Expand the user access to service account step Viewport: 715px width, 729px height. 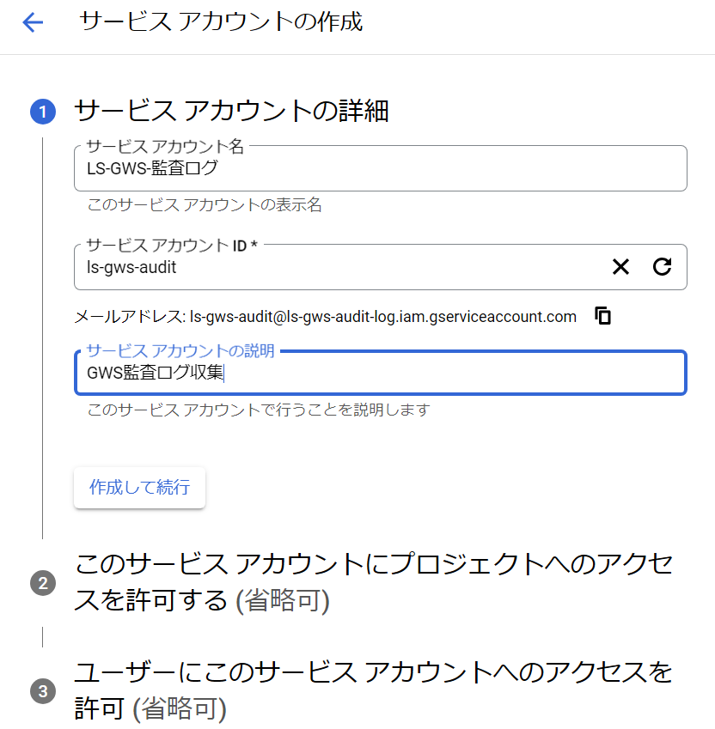[x=374, y=690]
